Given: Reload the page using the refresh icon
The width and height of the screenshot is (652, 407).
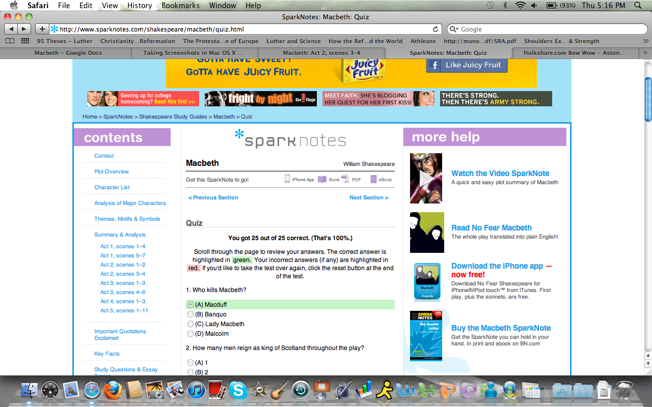Looking at the screenshot, I should [x=436, y=30].
